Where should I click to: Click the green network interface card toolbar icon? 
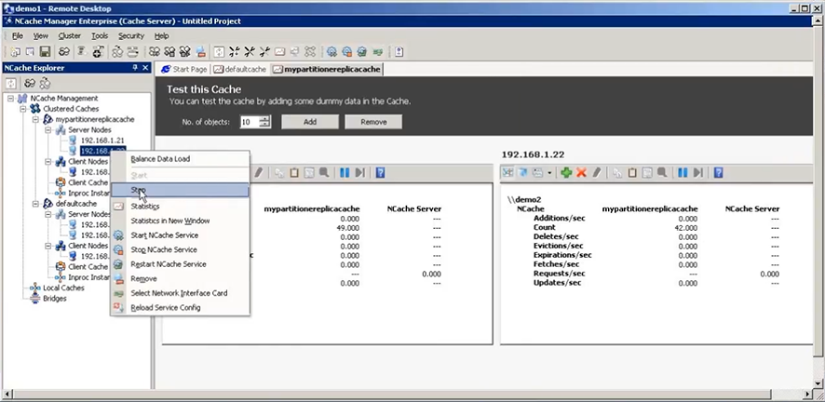coord(377,51)
